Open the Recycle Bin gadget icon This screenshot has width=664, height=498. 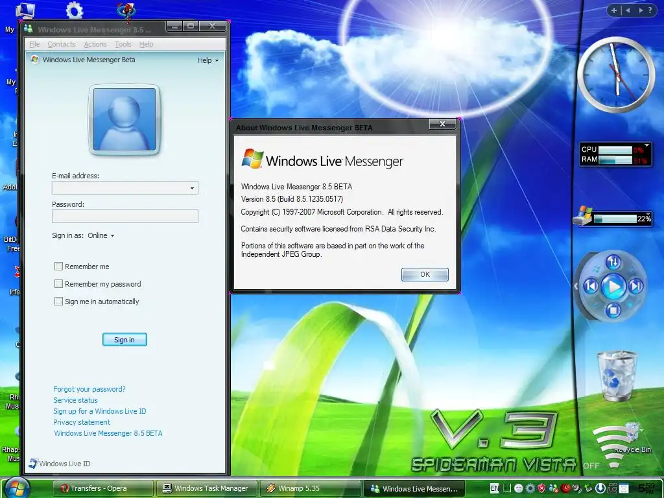[x=617, y=376]
